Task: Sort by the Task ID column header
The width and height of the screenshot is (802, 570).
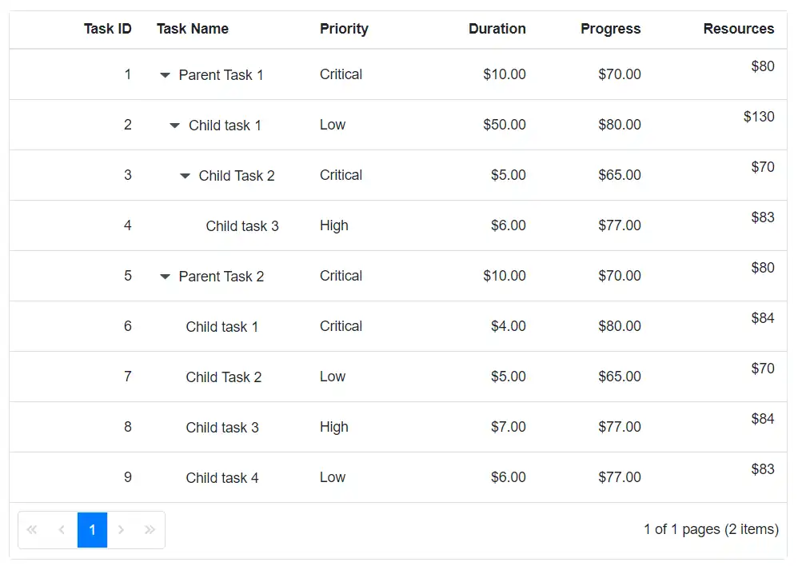Action: click(108, 29)
